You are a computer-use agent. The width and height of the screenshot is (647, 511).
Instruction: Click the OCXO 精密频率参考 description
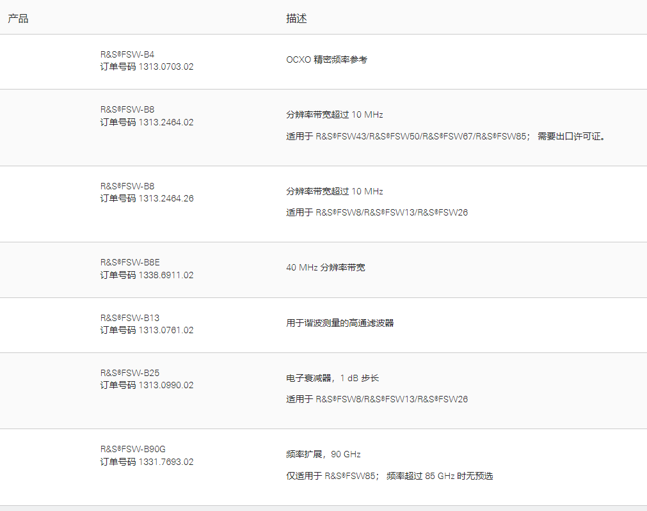click(326, 59)
